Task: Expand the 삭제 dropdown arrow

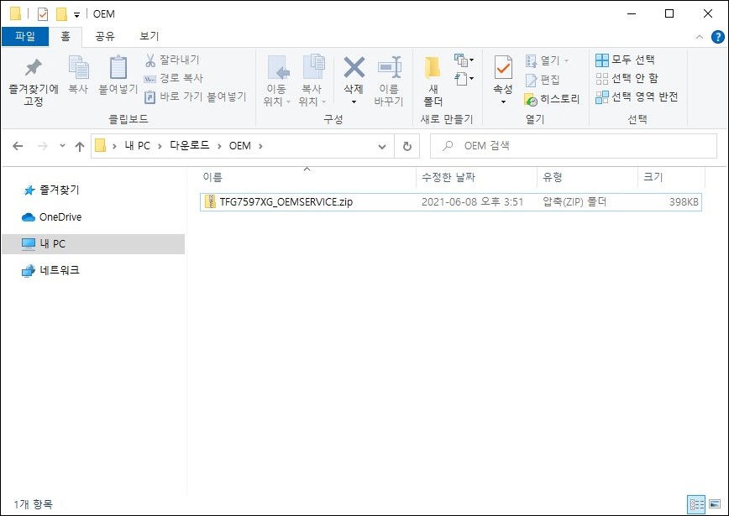Action: (x=354, y=102)
